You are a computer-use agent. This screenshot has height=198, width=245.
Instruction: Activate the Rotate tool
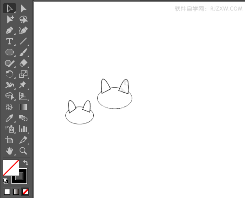(10, 74)
